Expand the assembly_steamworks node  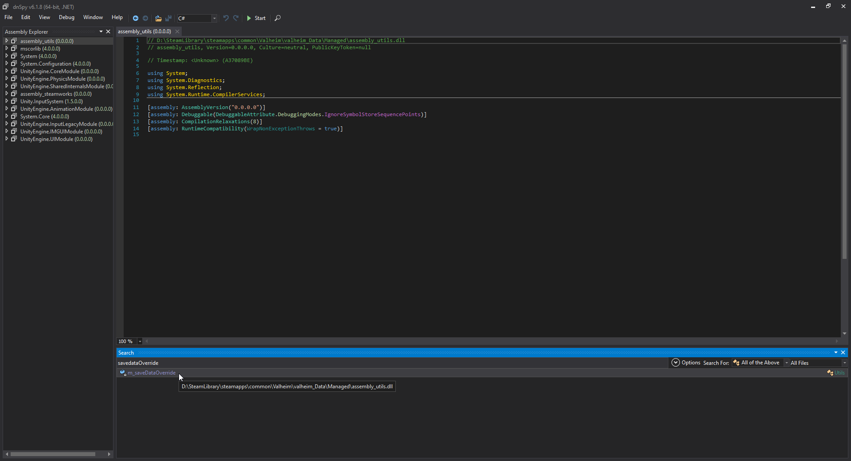click(7, 94)
